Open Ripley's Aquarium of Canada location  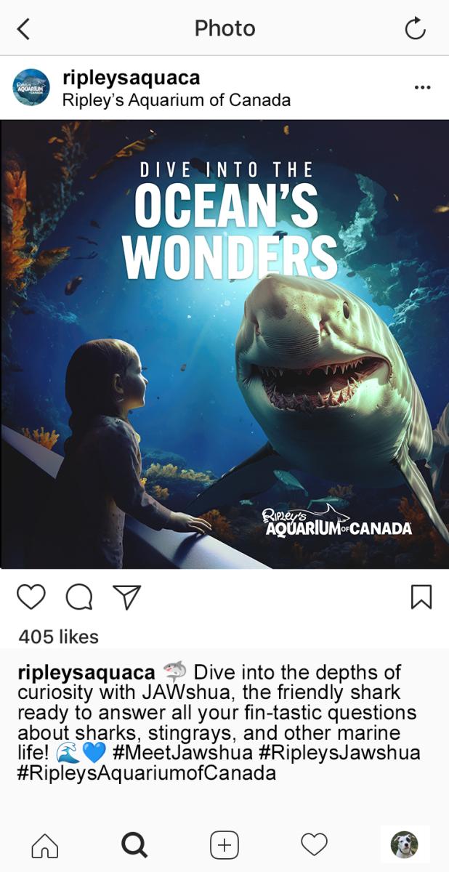tap(177, 100)
